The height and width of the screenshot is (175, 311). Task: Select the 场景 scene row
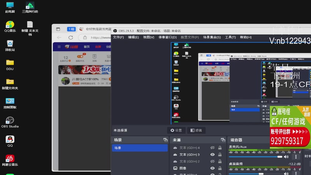(140, 148)
